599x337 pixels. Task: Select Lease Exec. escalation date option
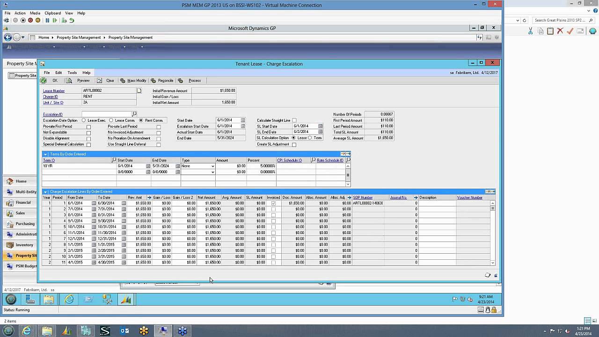[x=84, y=120]
